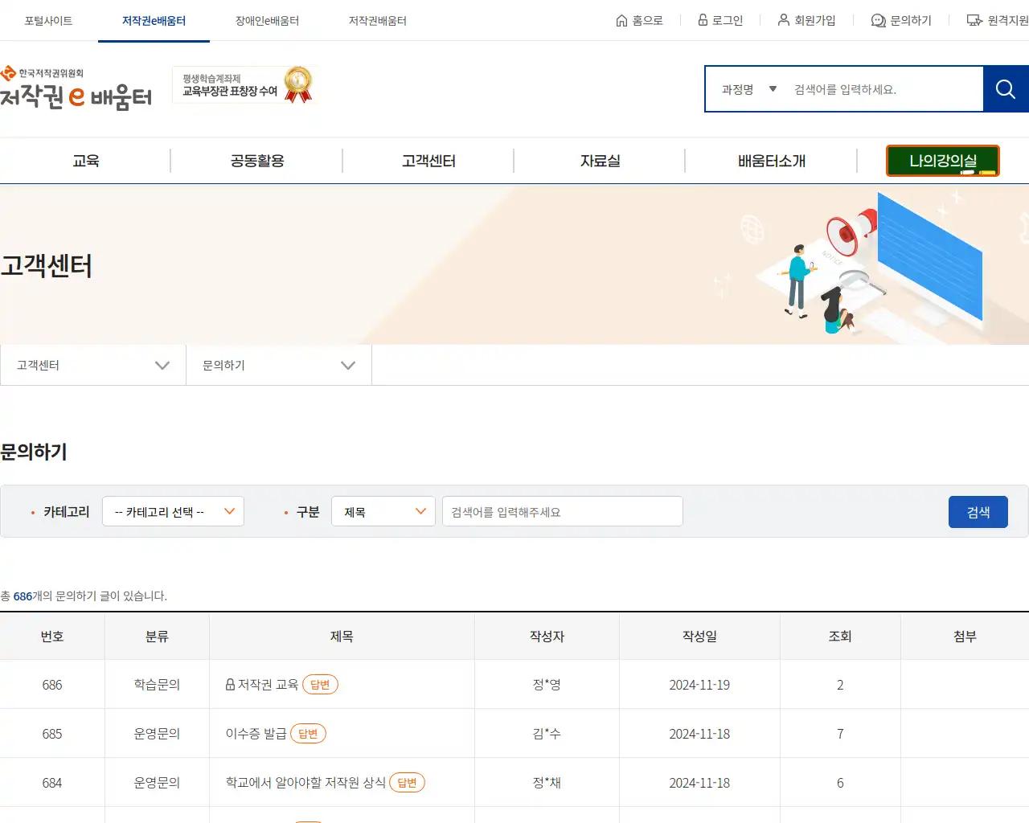Screen dimensions: 1029x823
Task: Click the magnifier search icon button
Action: click(x=1006, y=89)
